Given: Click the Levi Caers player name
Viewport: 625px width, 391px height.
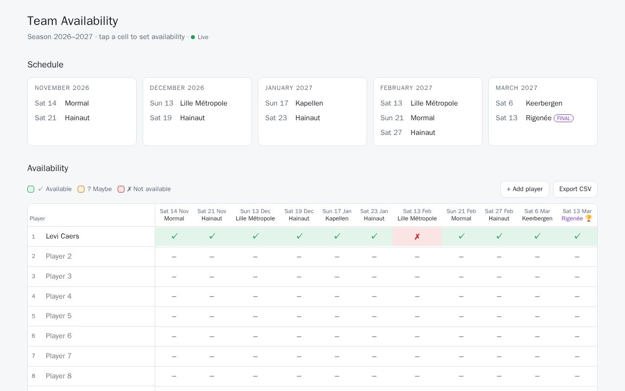Looking at the screenshot, I should coord(62,237).
